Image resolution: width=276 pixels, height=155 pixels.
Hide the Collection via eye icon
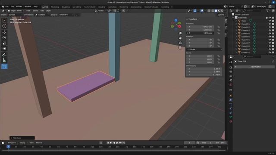tap(270, 18)
